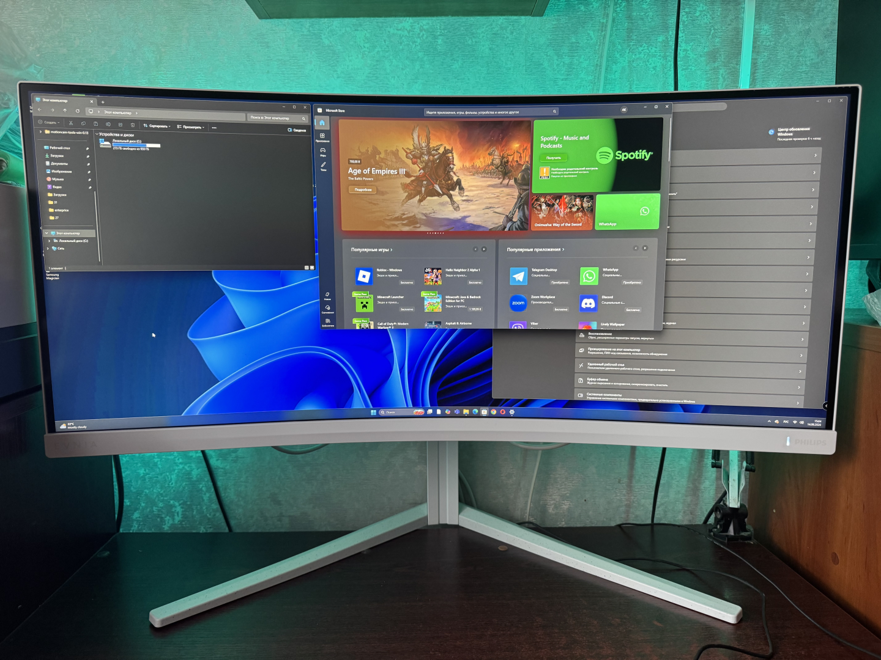Image resolution: width=881 pixels, height=660 pixels.
Task: Click the Store search input field
Action: coord(491,112)
